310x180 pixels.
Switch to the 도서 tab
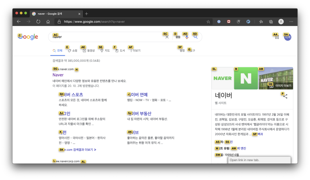[x=120, y=51]
